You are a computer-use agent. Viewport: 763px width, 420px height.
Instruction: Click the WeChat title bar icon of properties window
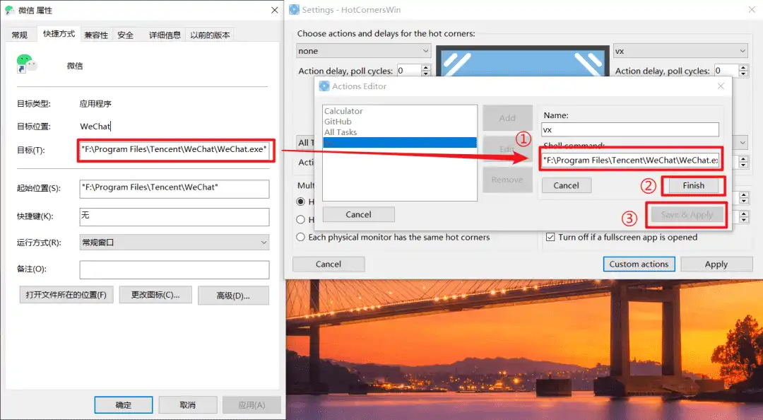pyautogui.click(x=9, y=10)
